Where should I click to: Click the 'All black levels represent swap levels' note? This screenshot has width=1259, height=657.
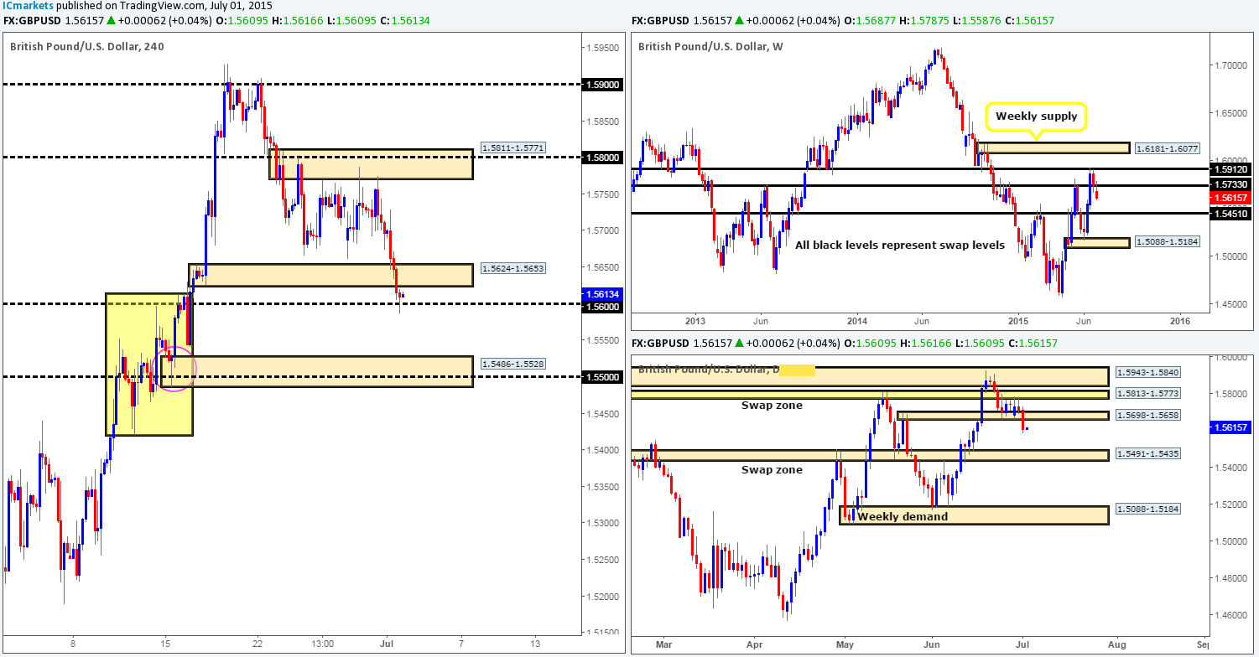coord(898,246)
